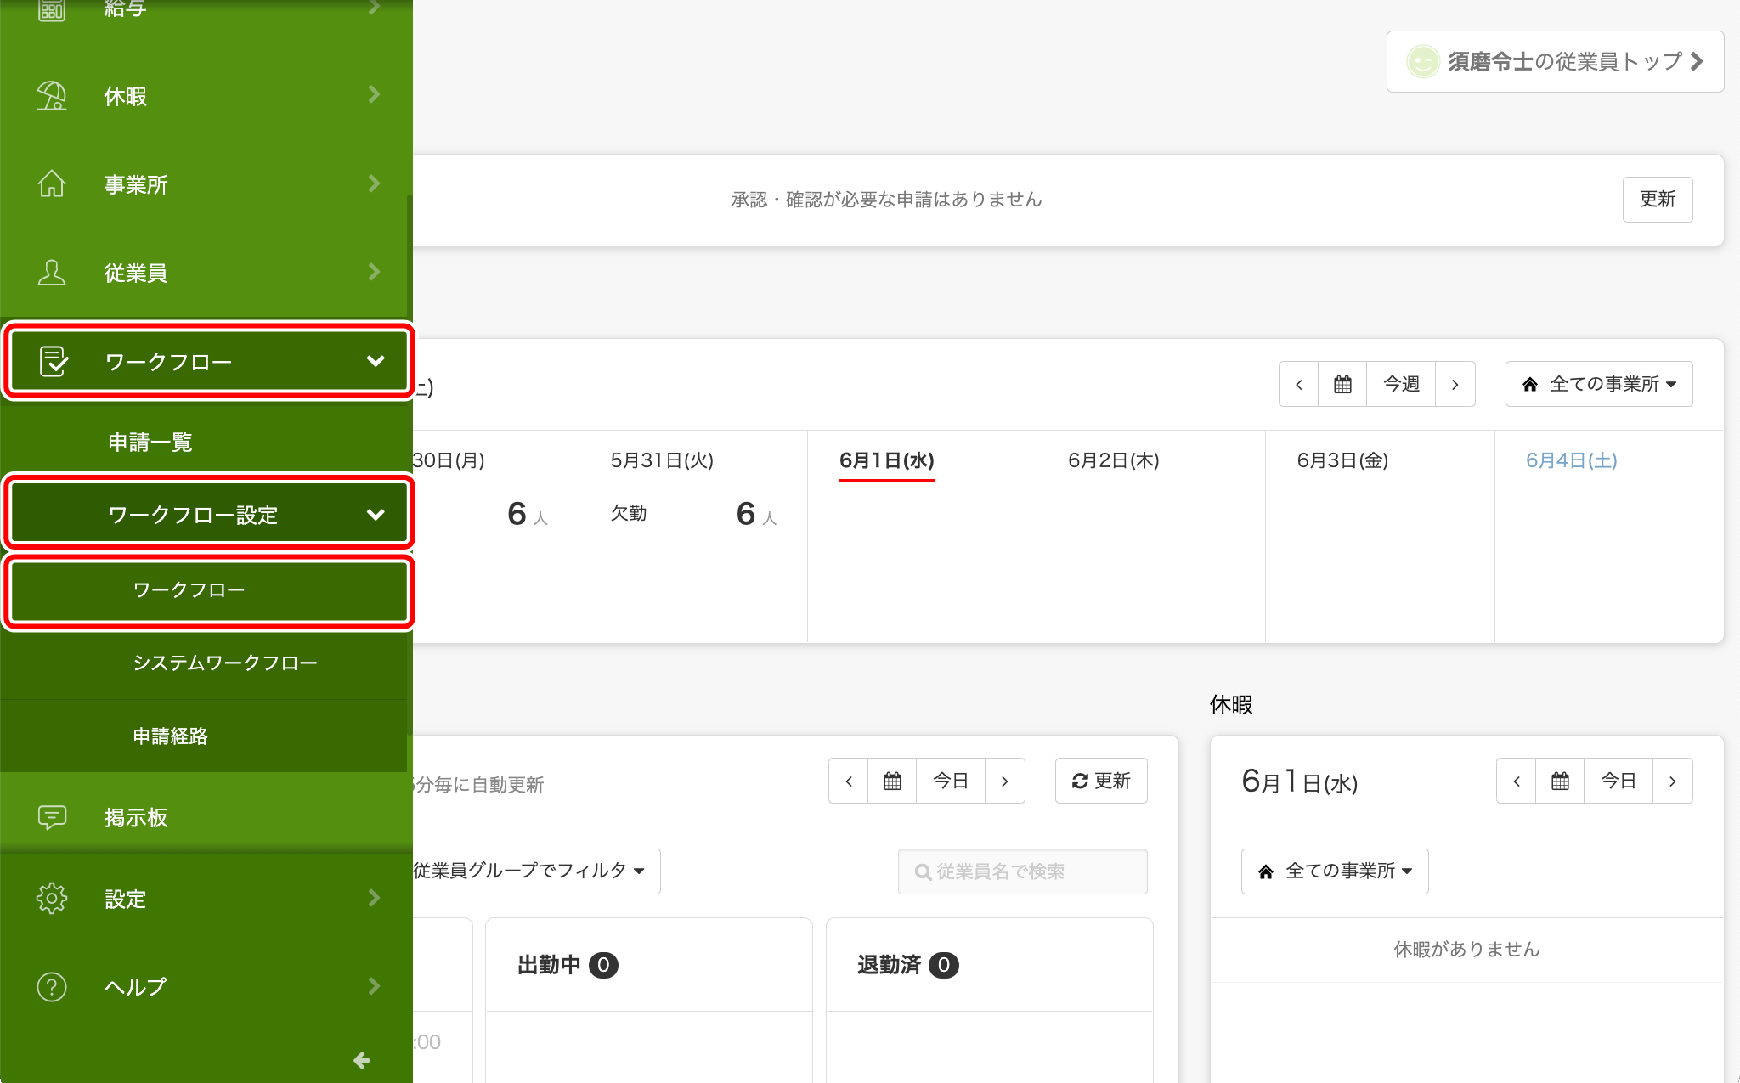Click the smiley avatar icon

pyautogui.click(x=1422, y=61)
